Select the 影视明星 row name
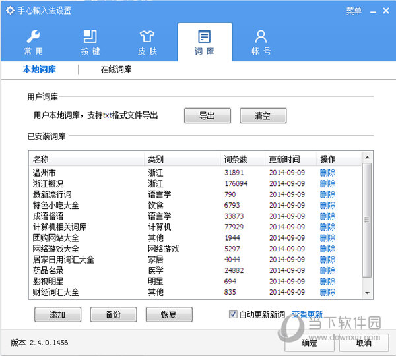The image size is (396, 356). (48, 282)
